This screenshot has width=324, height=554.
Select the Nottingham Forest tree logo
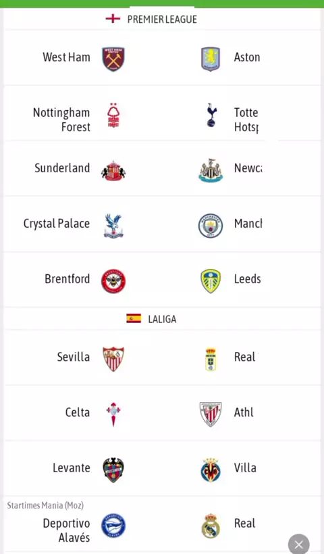pyautogui.click(x=113, y=115)
